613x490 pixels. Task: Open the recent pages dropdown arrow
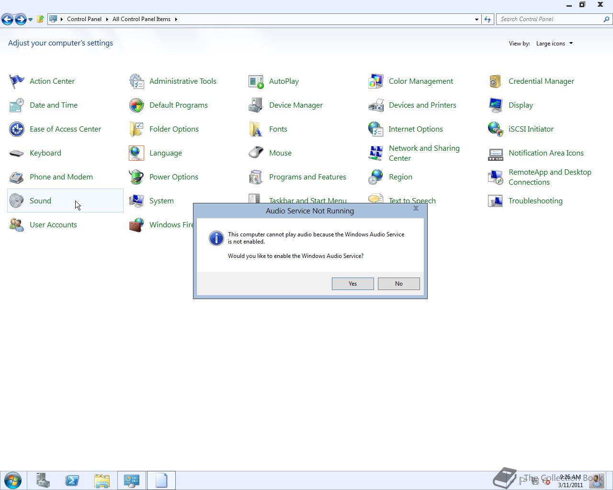pos(30,20)
